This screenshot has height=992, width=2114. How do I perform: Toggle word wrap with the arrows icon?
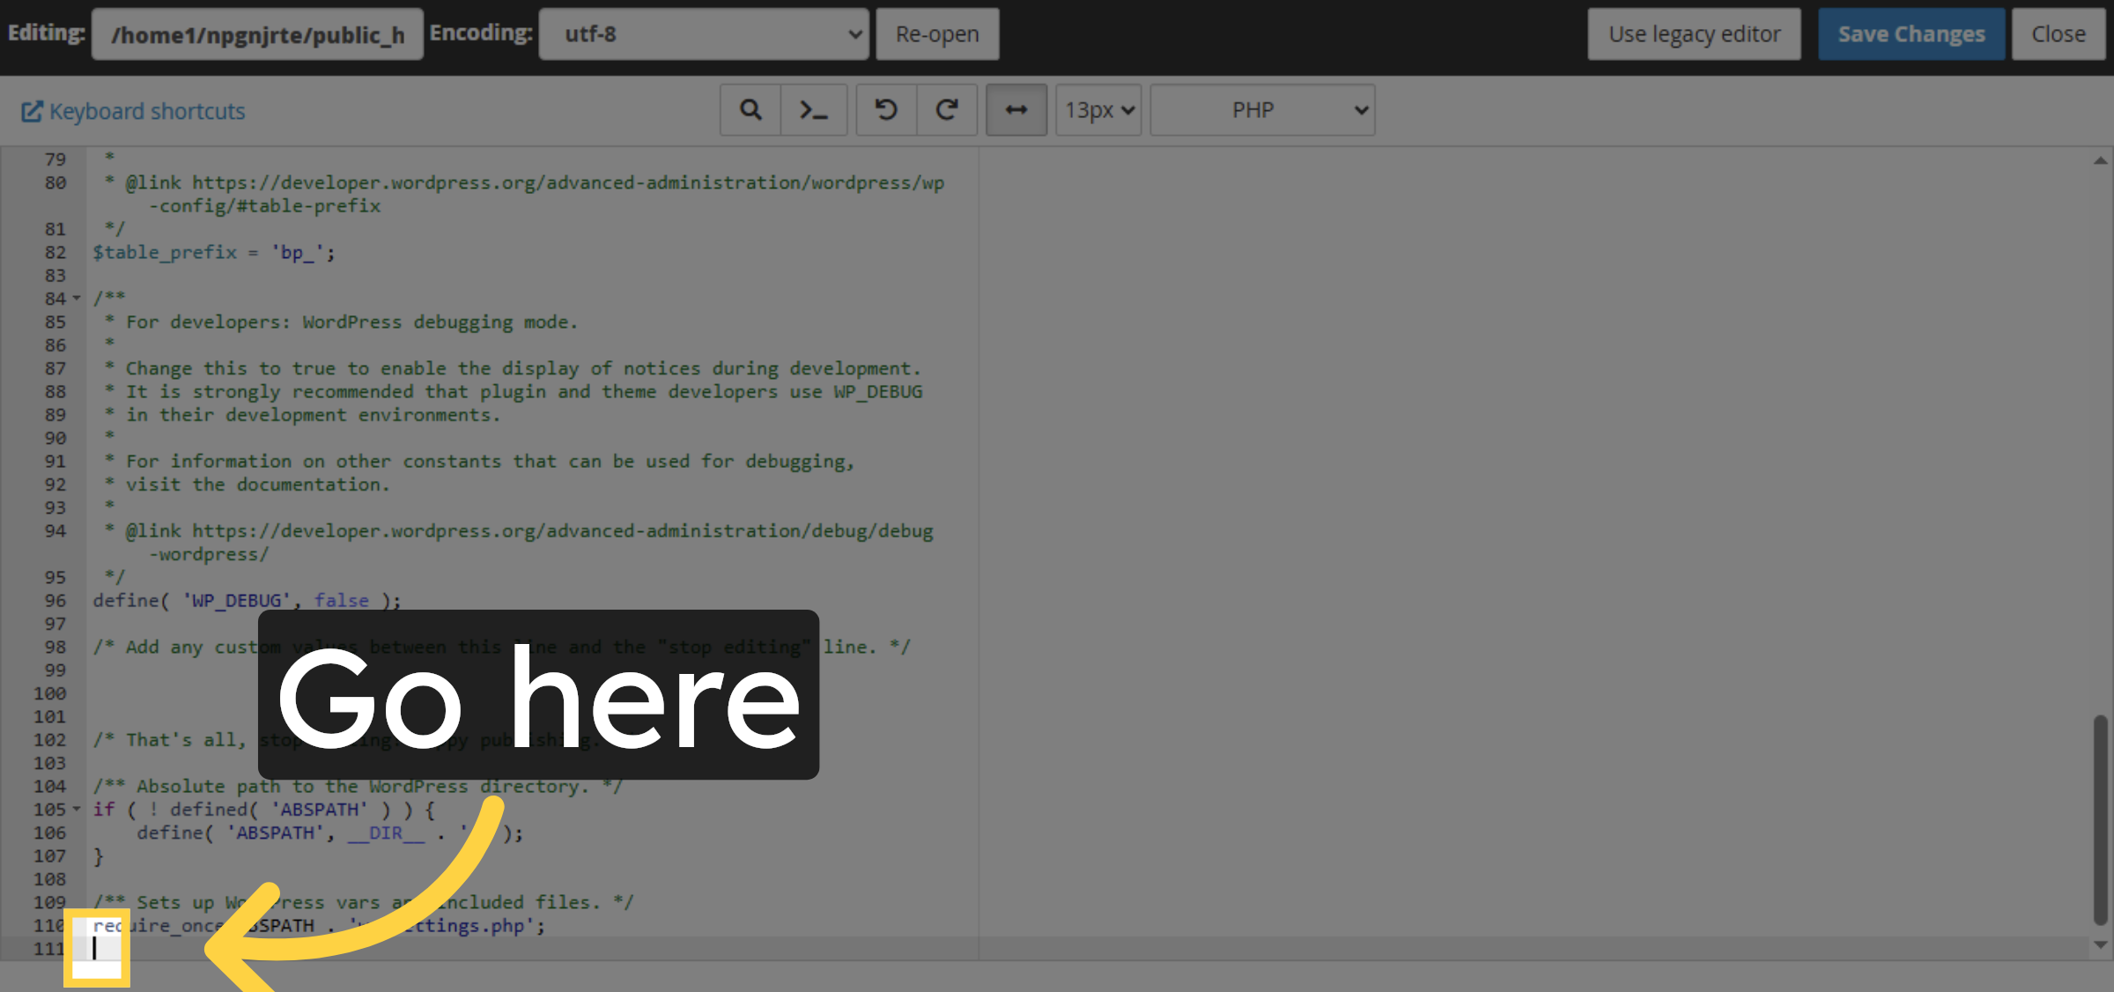(x=1016, y=109)
